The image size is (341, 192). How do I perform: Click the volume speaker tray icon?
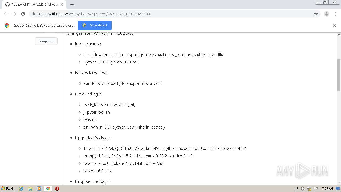(303, 189)
